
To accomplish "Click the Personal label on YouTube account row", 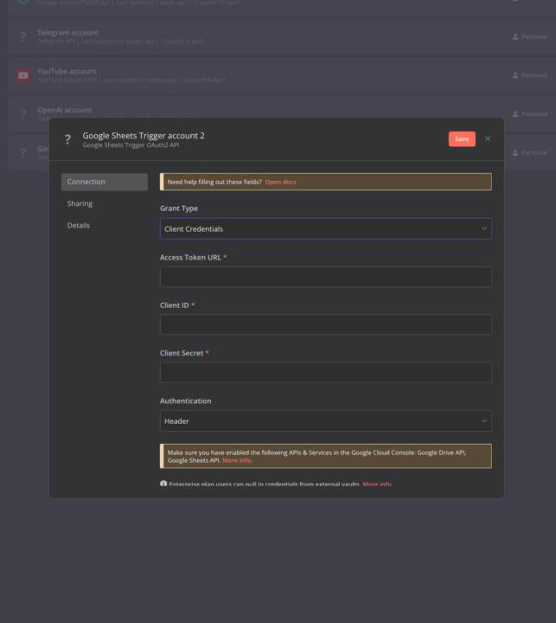I will pos(534,75).
